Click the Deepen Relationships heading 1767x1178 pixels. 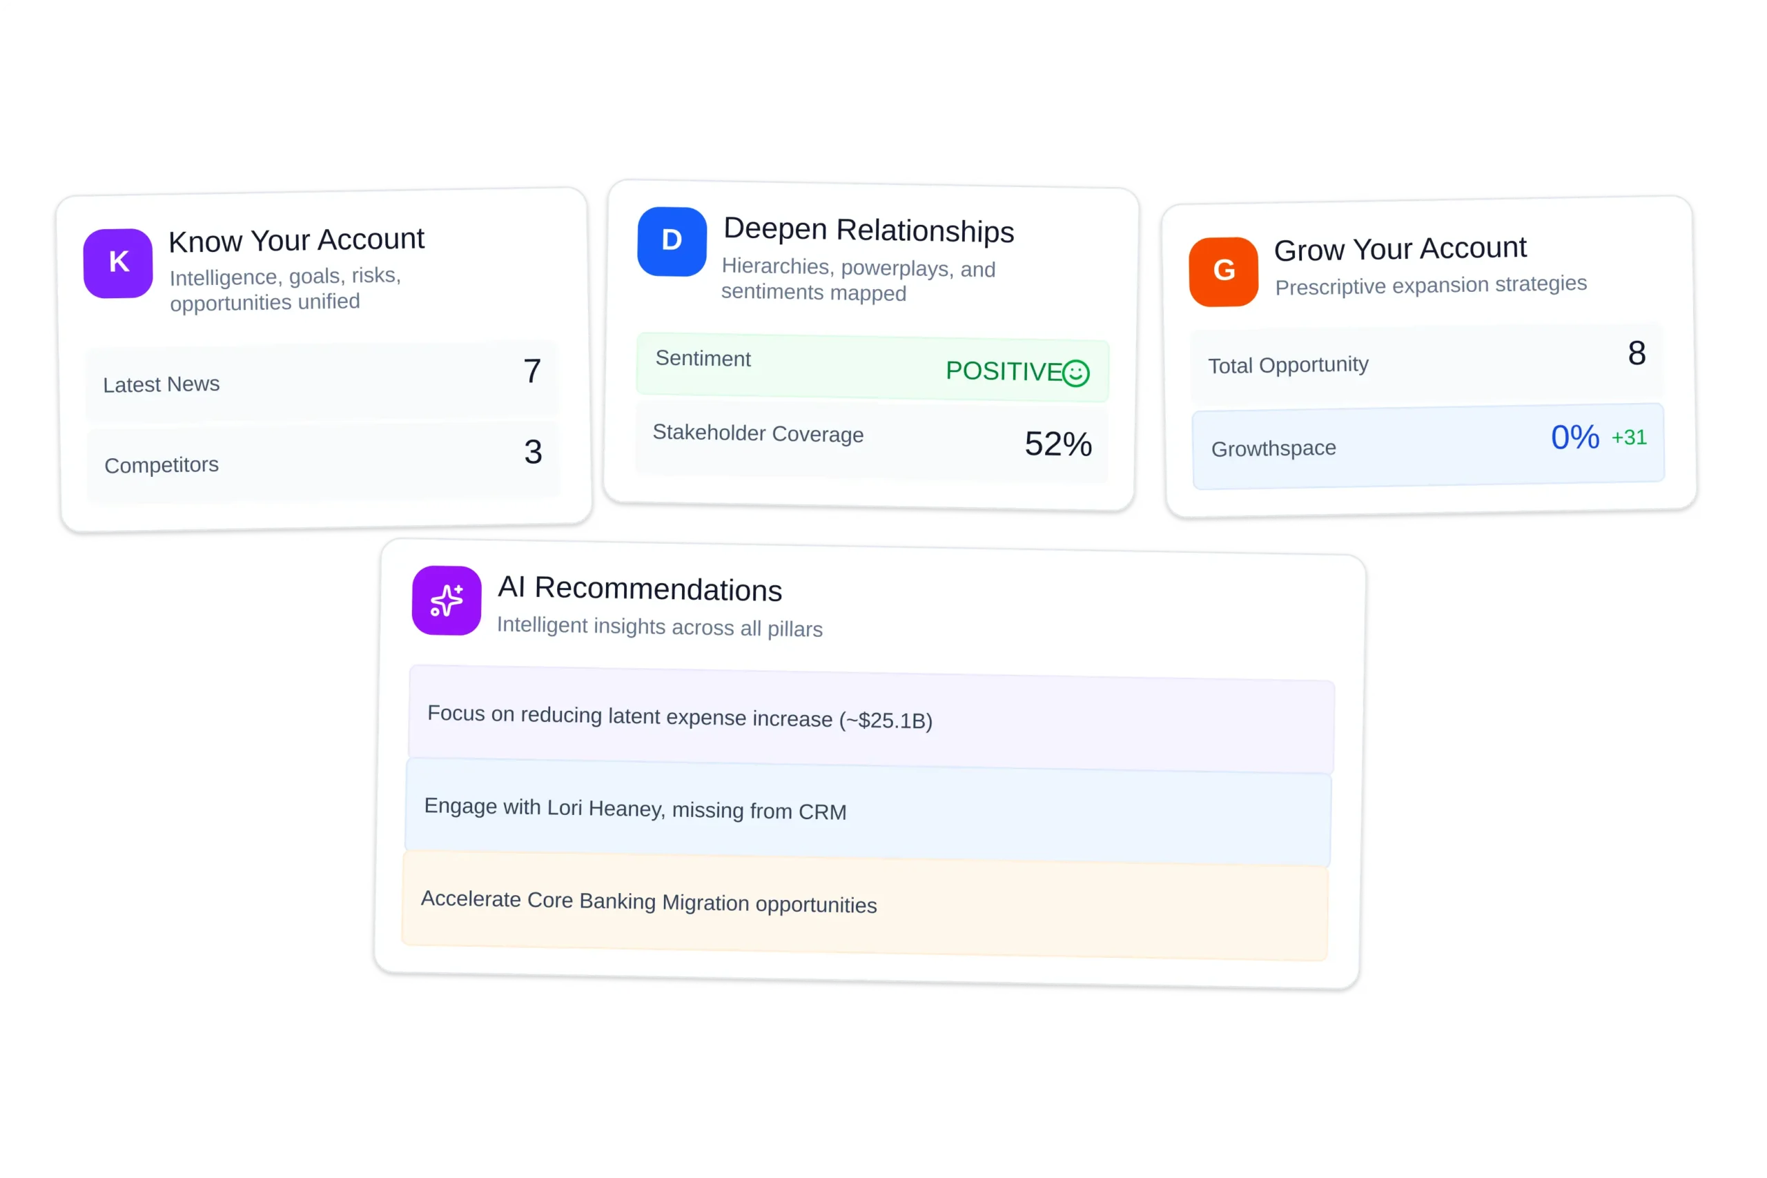pyautogui.click(x=868, y=230)
